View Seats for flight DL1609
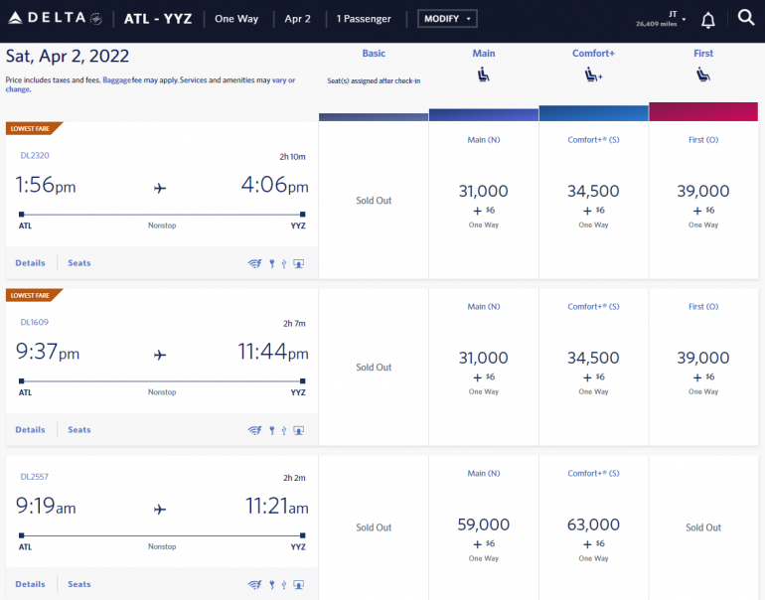The width and height of the screenshot is (765, 600). point(79,430)
